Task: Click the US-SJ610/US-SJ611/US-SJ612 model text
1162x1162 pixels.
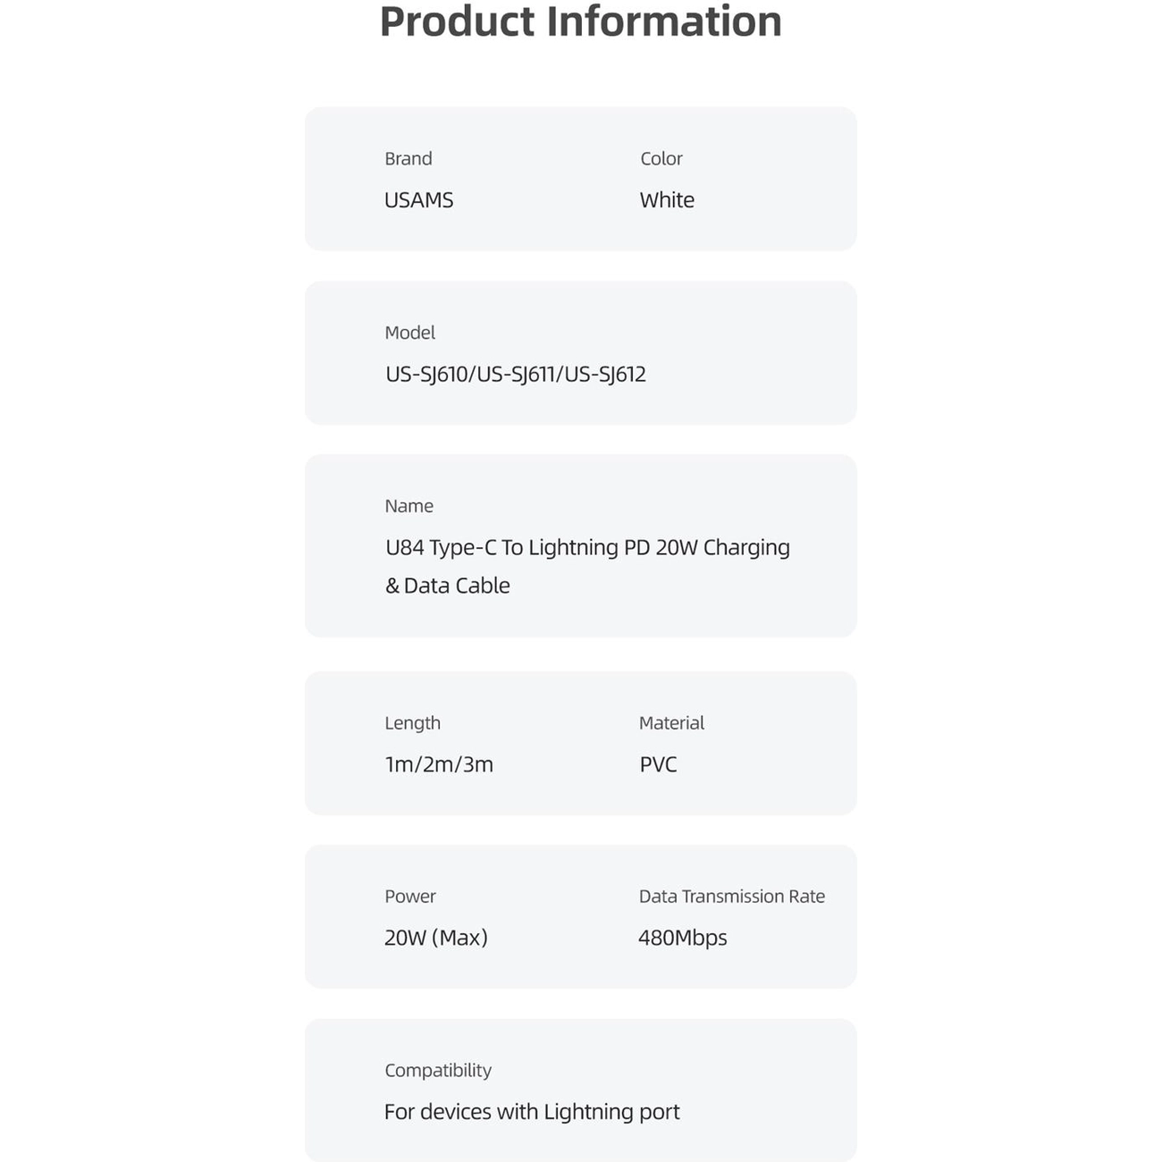Action: coord(516,374)
